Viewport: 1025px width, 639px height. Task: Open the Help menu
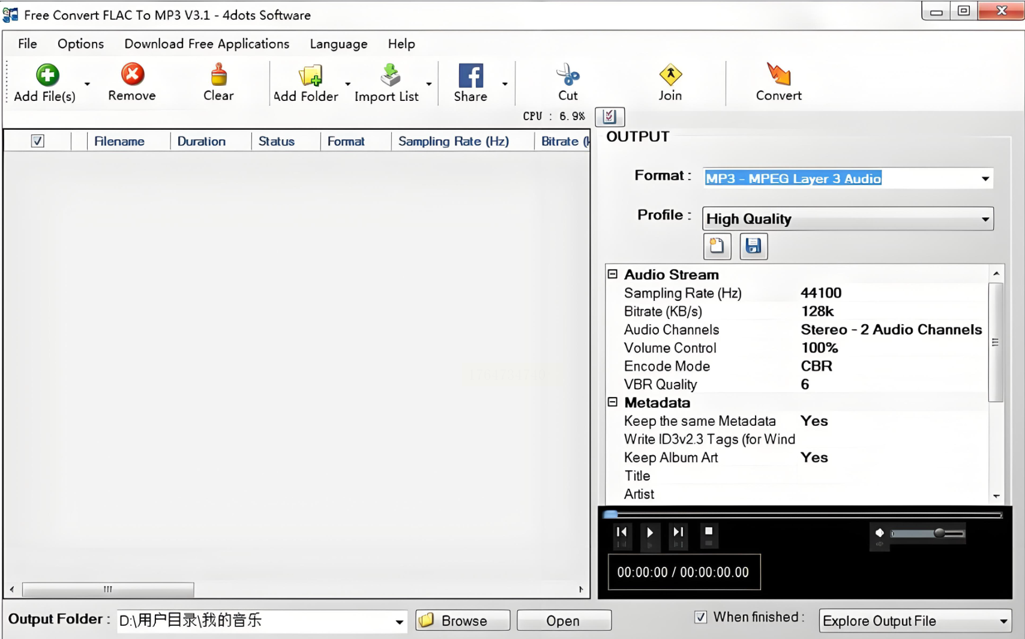pyautogui.click(x=401, y=44)
